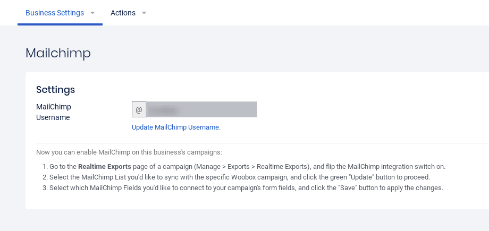The image size is (489, 231).
Task: Open the Actions menu
Action: [x=123, y=13]
